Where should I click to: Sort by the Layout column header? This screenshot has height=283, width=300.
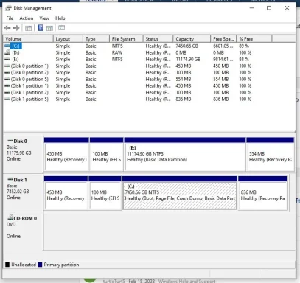(68, 39)
